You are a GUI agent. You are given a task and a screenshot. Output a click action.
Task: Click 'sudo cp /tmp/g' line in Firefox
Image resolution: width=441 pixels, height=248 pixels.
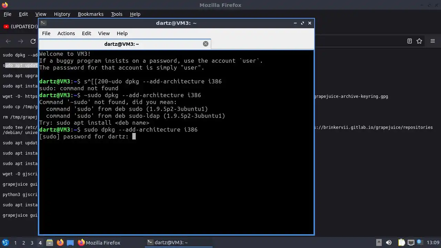point(20,107)
